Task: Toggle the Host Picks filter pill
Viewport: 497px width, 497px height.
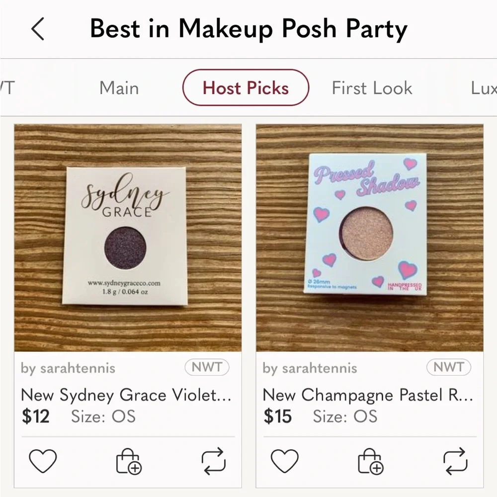Action: (x=245, y=87)
